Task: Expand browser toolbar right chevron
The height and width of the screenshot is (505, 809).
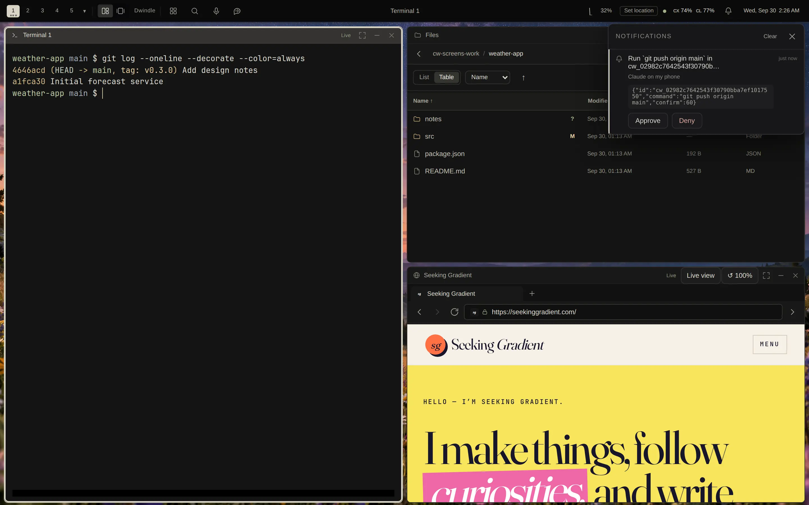Action: click(x=792, y=312)
